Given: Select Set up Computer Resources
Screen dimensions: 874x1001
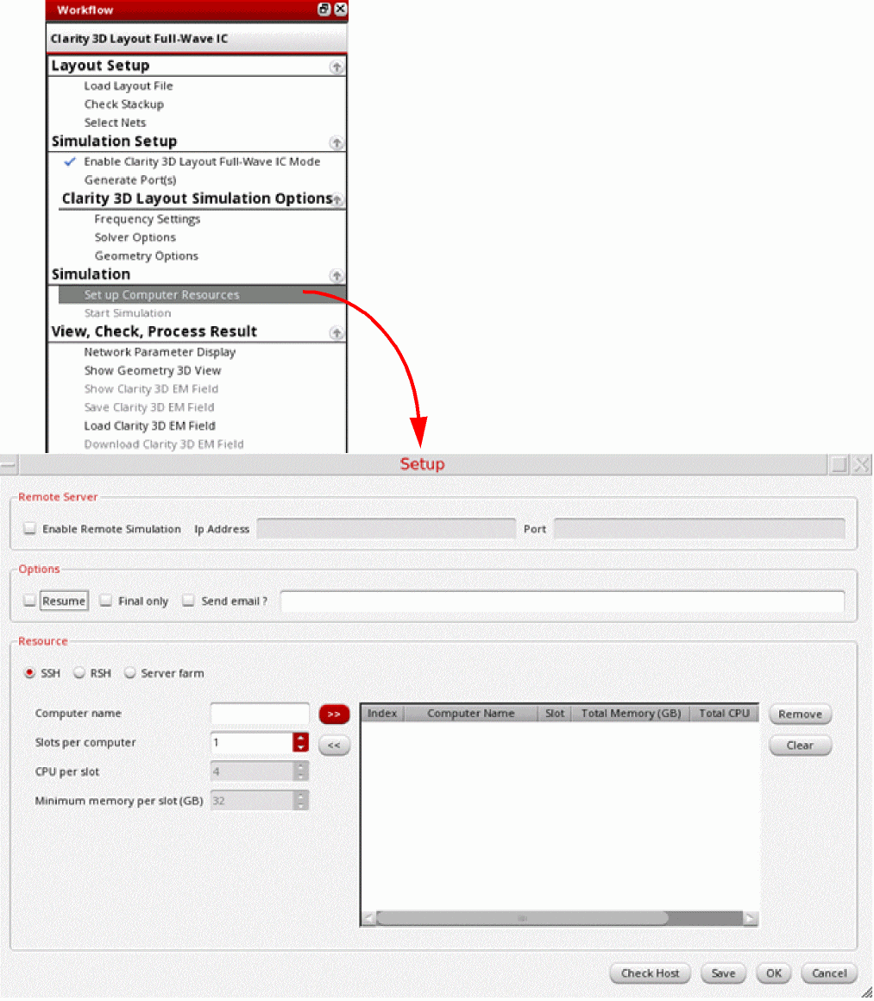Looking at the screenshot, I should (202, 294).
